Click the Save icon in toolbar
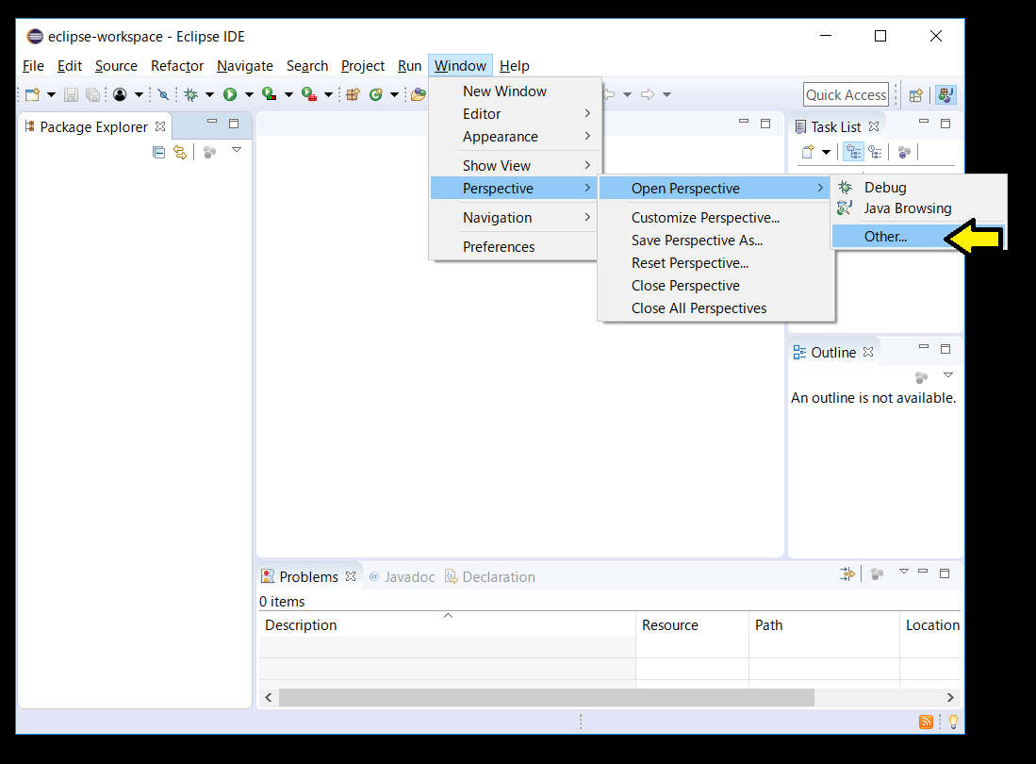Image resolution: width=1036 pixels, height=764 pixels. point(71,94)
